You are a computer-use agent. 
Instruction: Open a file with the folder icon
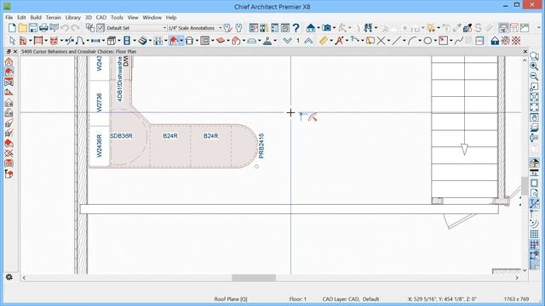point(23,28)
